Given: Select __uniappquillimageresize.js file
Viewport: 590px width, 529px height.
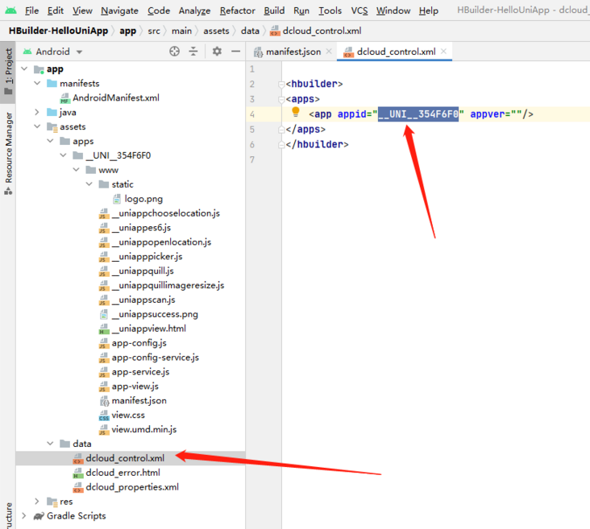Looking at the screenshot, I should [x=168, y=285].
